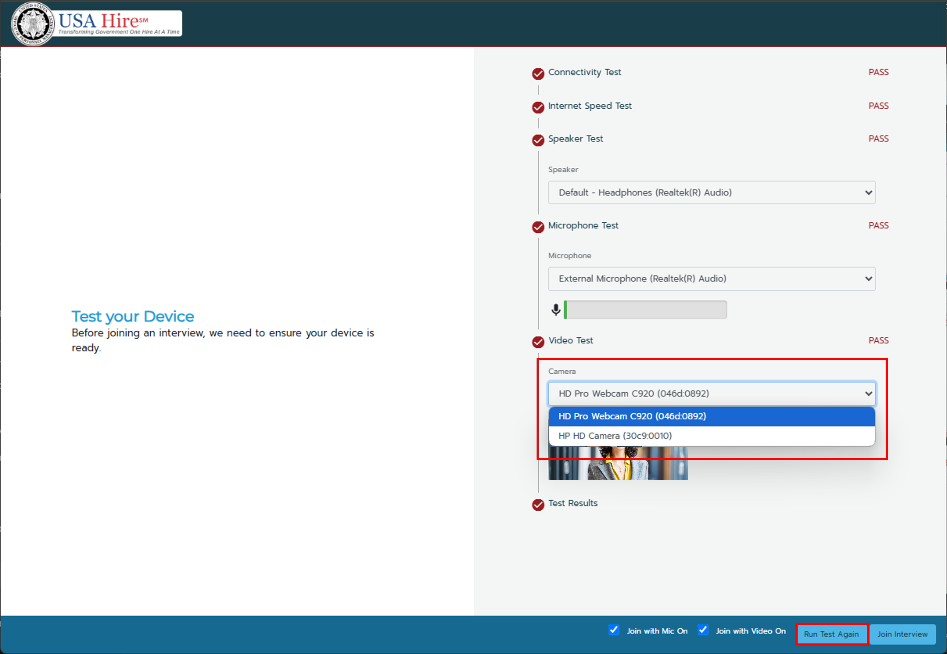This screenshot has height=654, width=947.
Task: Click the Connectivity Test checkmark icon
Action: coord(538,74)
